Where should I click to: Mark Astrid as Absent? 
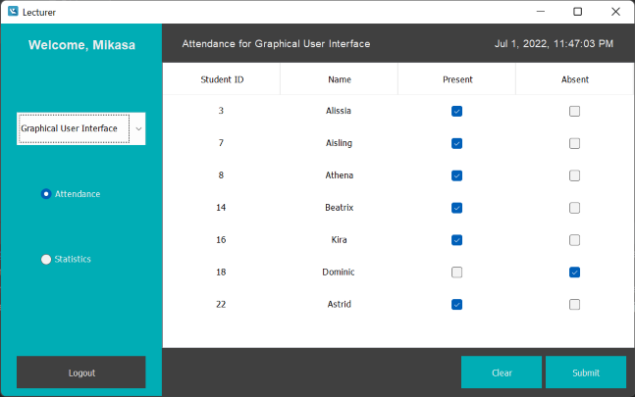pyautogui.click(x=574, y=305)
